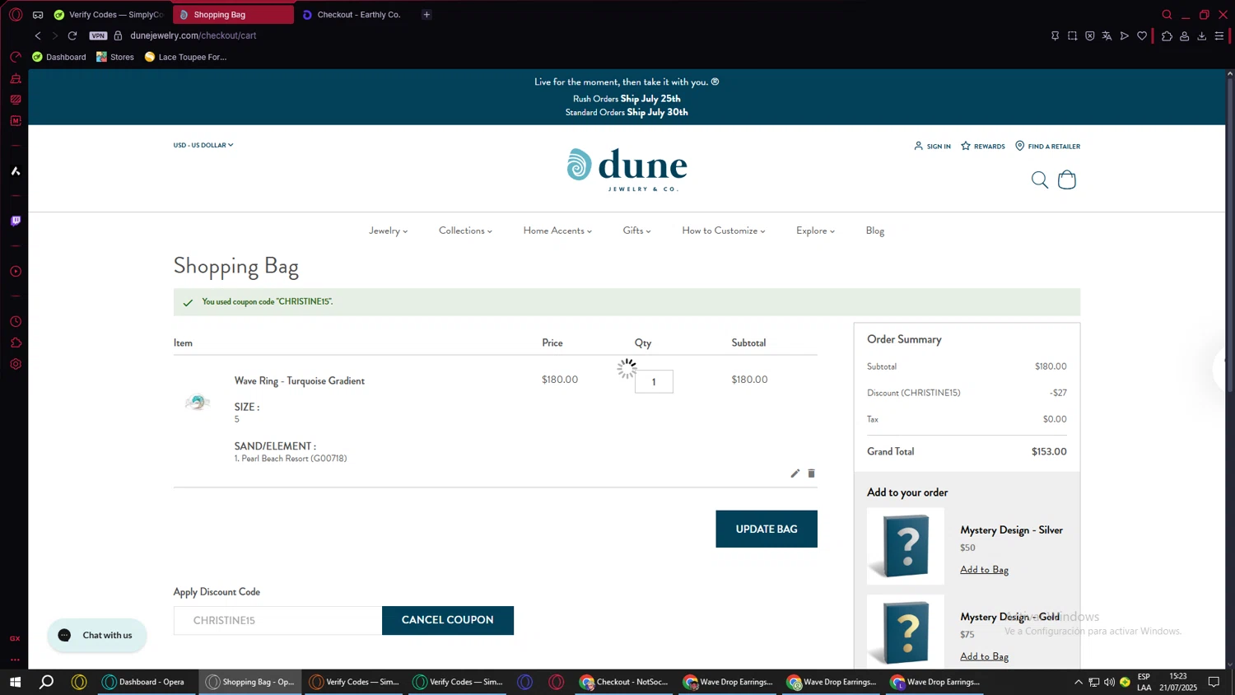Open the Dashboard bookmark
Image resolution: width=1235 pixels, height=695 pixels.
(x=59, y=57)
